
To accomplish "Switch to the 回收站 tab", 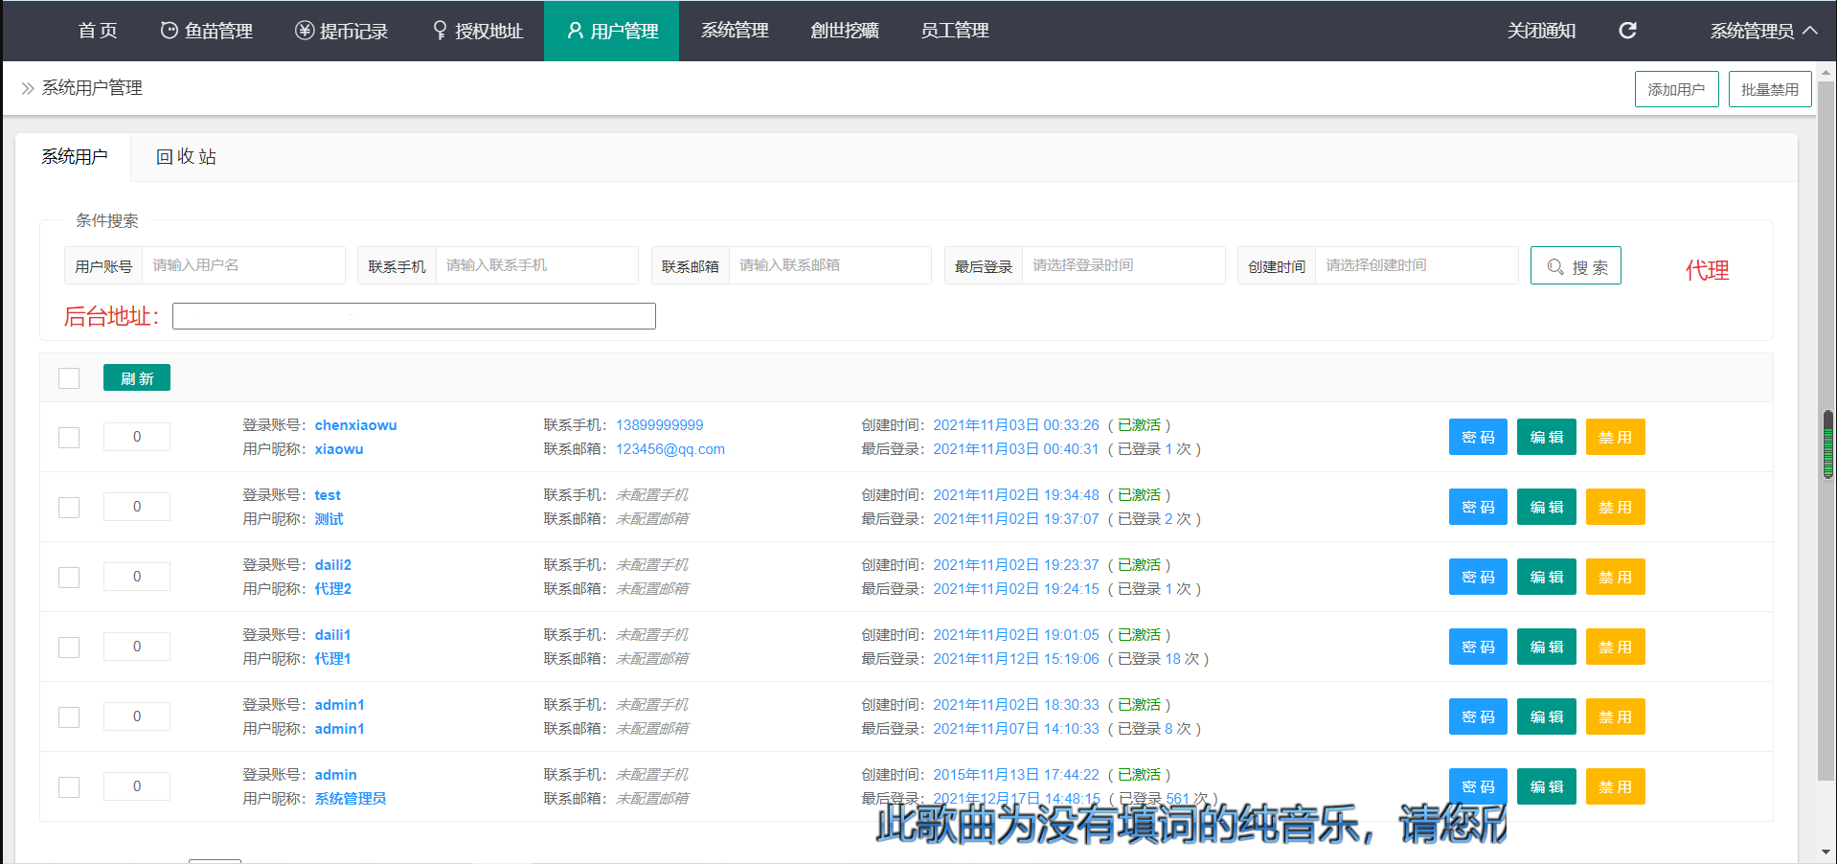I will click(186, 157).
